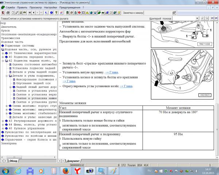Switch to the 'Обзор' tab
Screen dimensions: 219x175
click(14, 161)
